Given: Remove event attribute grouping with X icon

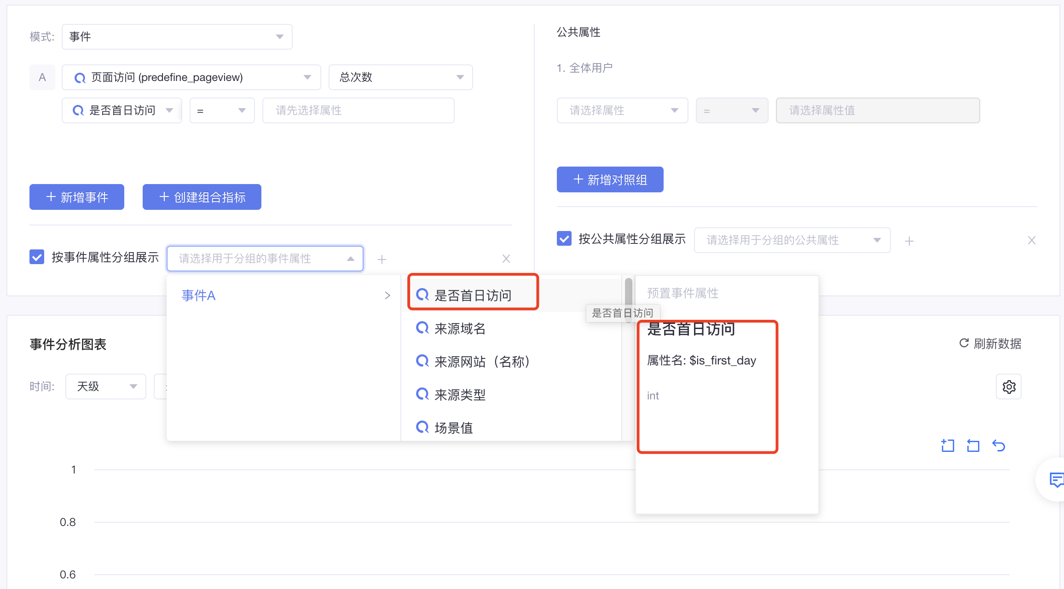Looking at the screenshot, I should click(x=506, y=259).
